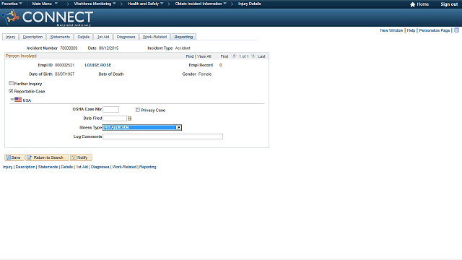Click the CONNECT logo

point(48,17)
